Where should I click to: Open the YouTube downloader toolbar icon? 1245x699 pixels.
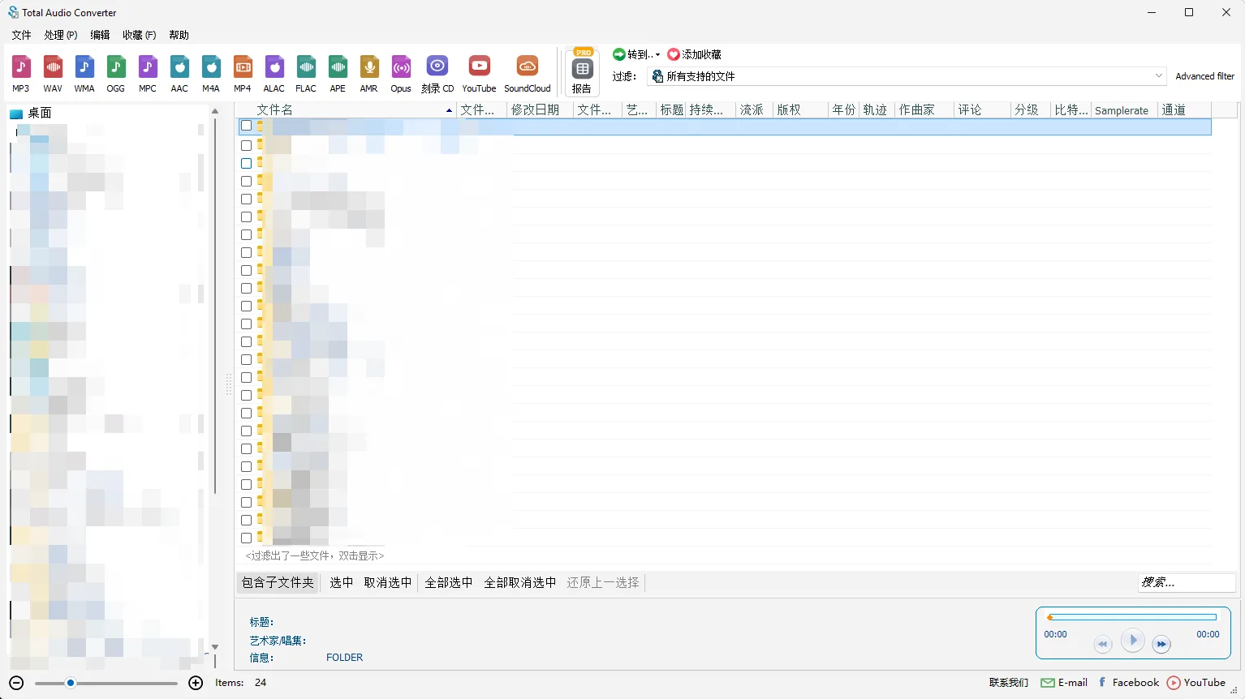pyautogui.click(x=479, y=74)
